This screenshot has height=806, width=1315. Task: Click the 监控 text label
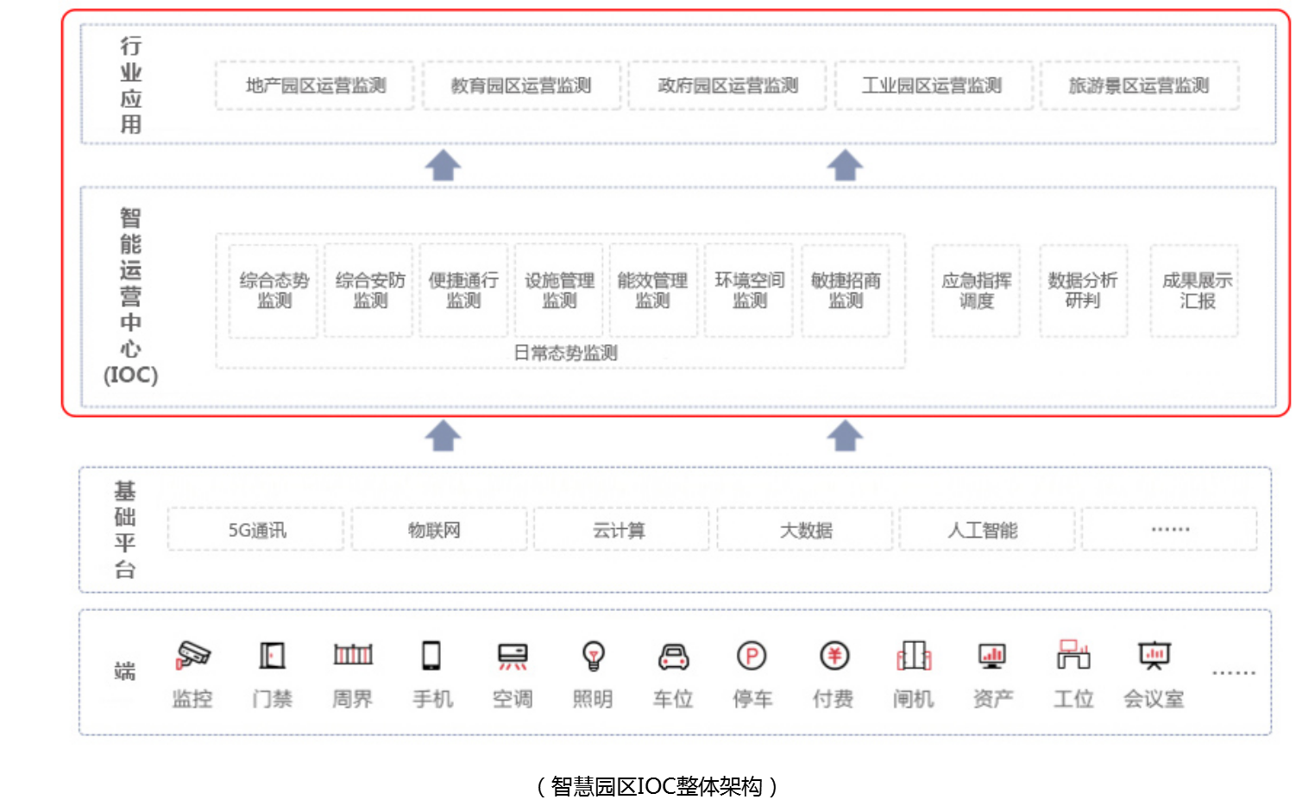click(x=192, y=699)
